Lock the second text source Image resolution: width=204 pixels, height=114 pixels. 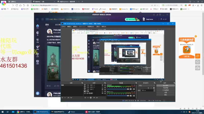(x=105, y=87)
